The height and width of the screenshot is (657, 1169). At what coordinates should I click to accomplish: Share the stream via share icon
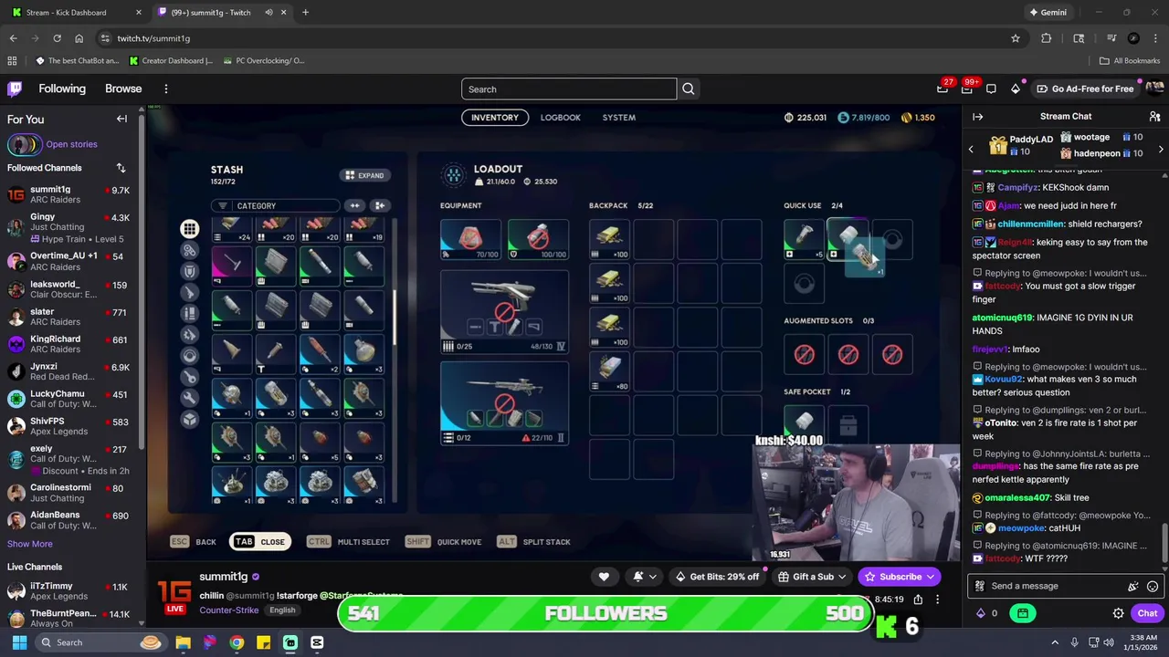pos(918,600)
